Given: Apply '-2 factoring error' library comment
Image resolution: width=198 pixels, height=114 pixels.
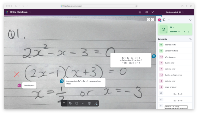Looking at the screenshot, I should click(x=175, y=81).
